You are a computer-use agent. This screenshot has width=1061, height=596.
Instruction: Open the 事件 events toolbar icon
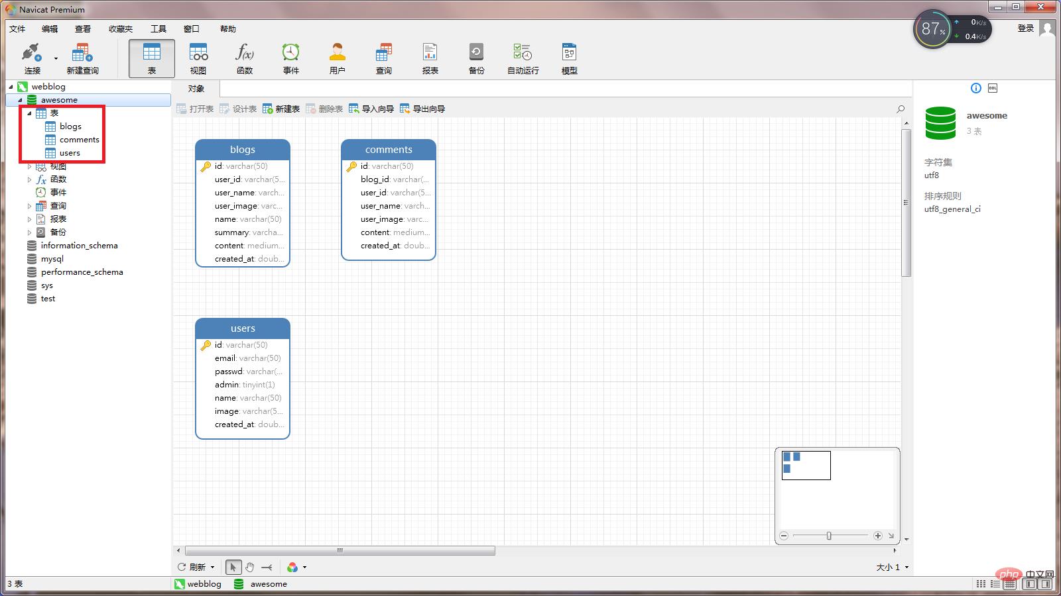point(290,58)
